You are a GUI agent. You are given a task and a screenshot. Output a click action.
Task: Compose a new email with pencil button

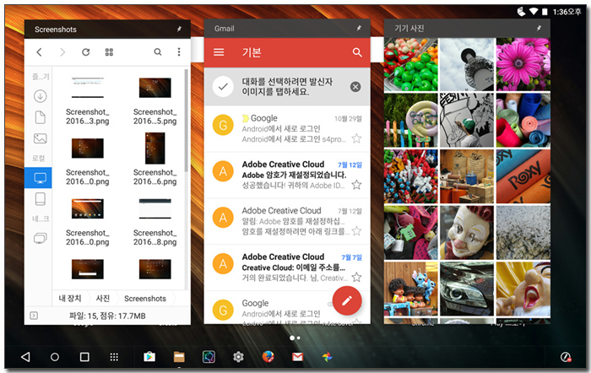click(347, 300)
